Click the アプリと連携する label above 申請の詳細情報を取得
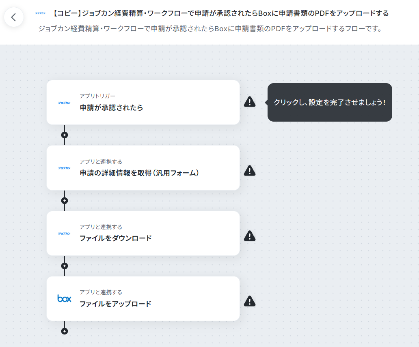This screenshot has height=347, width=419. (x=101, y=162)
